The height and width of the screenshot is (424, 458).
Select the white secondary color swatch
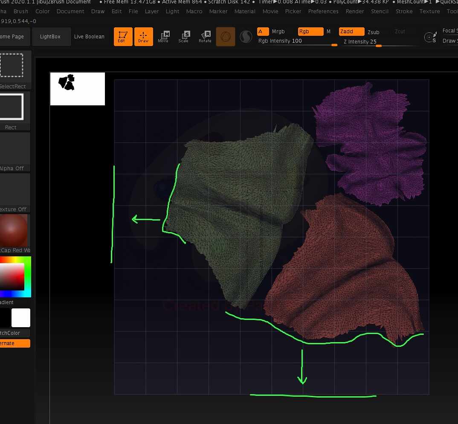(x=21, y=318)
